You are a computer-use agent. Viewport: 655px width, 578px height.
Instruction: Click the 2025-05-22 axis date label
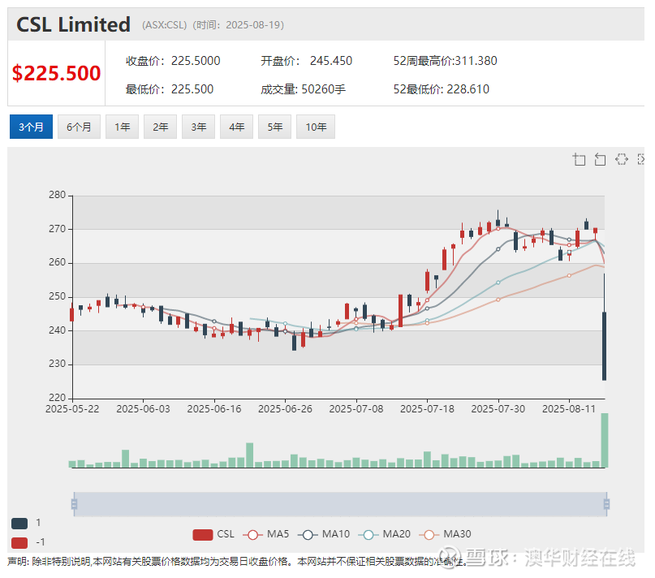coord(72,408)
